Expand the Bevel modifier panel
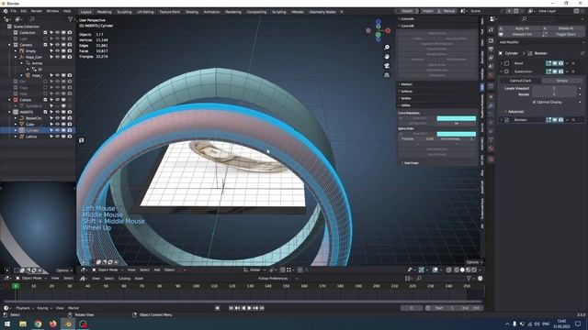 coord(502,63)
